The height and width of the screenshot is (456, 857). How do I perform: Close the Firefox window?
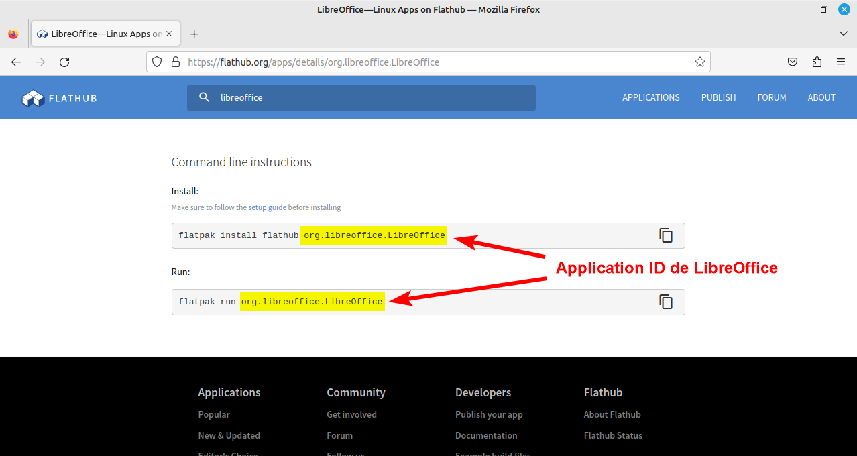click(x=844, y=9)
